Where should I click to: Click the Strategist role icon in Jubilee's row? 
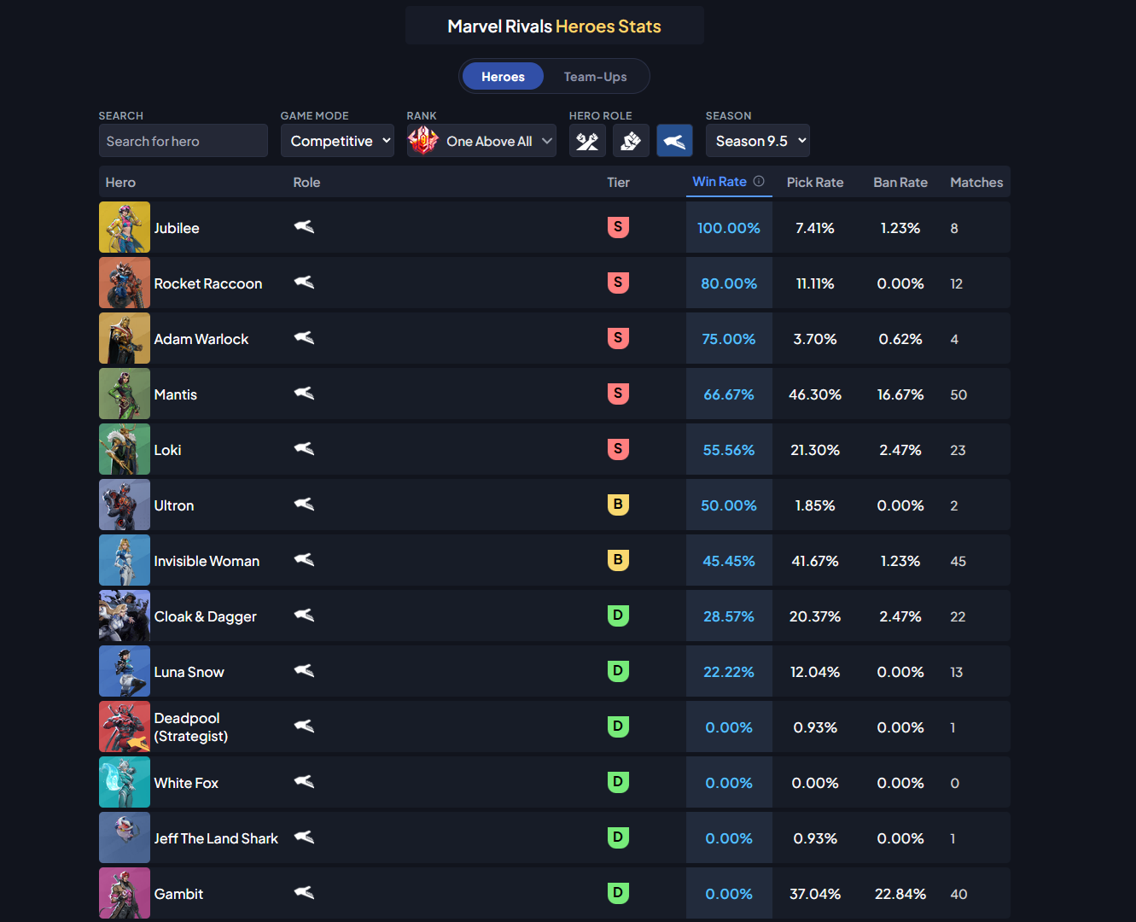(305, 227)
